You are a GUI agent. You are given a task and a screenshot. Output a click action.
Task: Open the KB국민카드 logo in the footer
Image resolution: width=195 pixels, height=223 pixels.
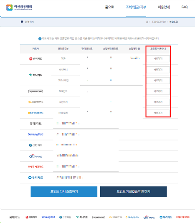116,217
